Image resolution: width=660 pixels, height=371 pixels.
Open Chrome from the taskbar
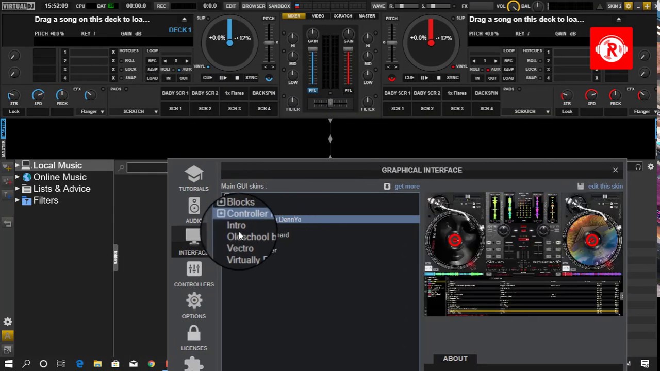(151, 364)
